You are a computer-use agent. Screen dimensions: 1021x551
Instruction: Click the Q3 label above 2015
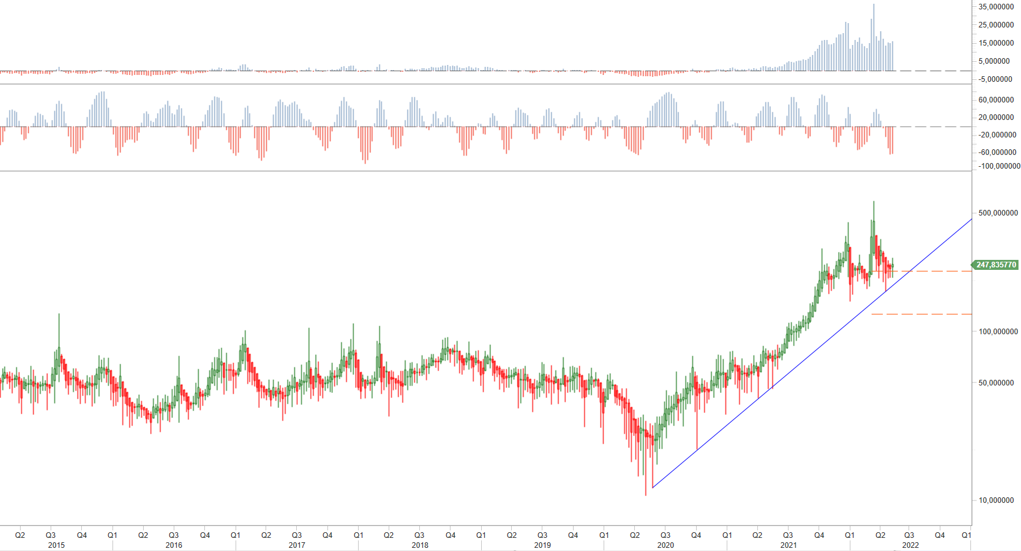pos(51,535)
